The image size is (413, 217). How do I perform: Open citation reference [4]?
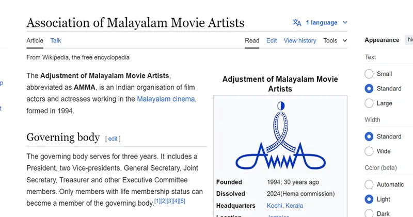(176, 201)
